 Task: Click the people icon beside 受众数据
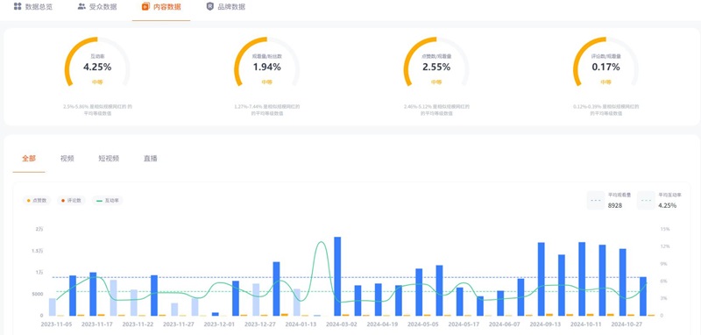coord(81,7)
